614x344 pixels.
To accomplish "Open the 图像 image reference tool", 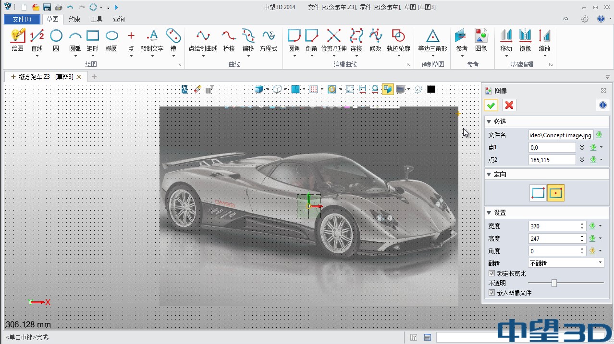I will (x=481, y=36).
